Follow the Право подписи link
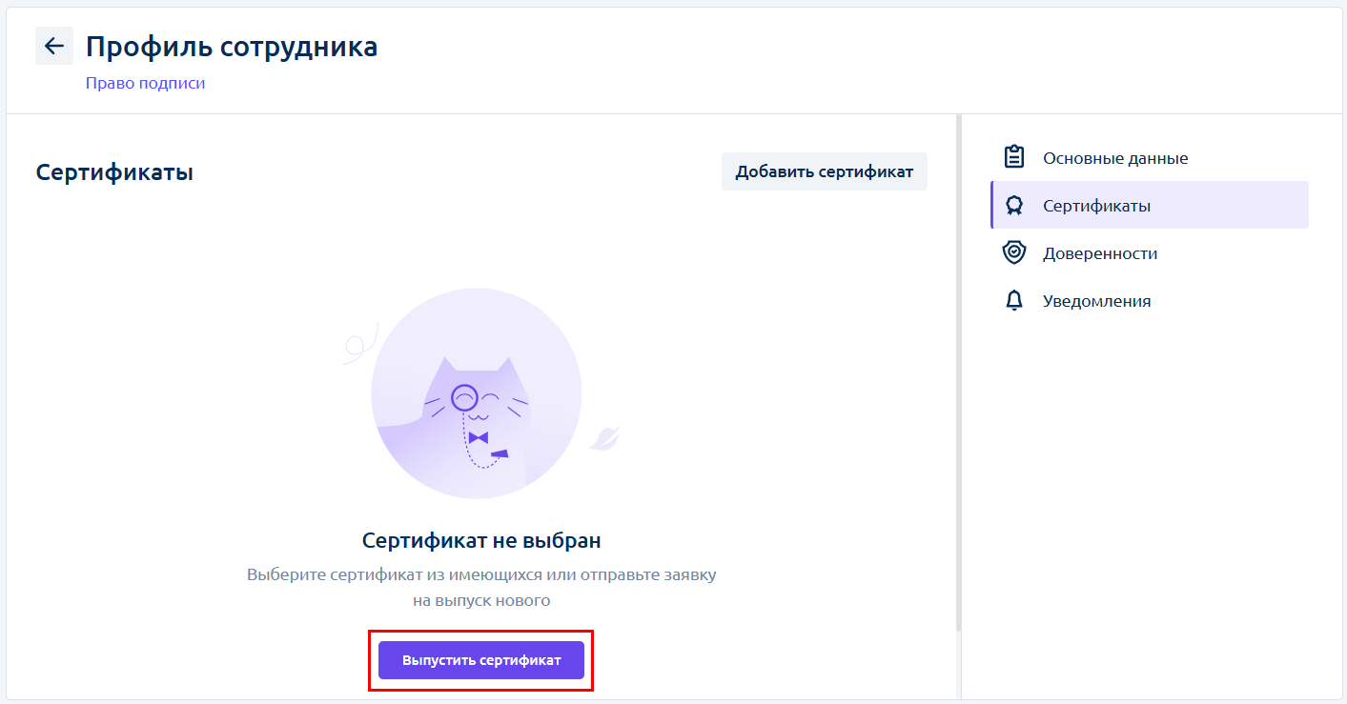Image resolution: width=1347 pixels, height=704 pixels. click(x=145, y=83)
